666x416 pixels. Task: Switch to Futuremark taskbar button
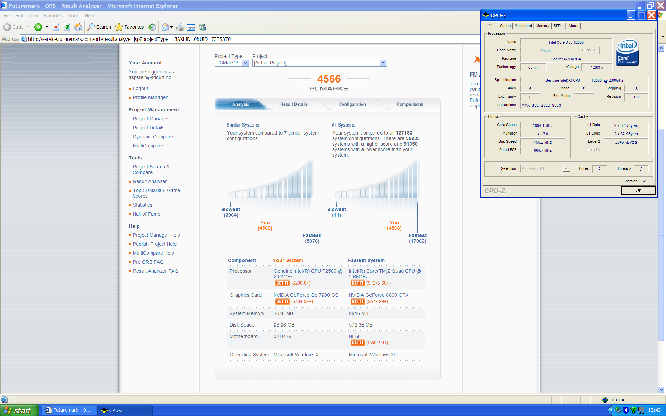point(69,410)
